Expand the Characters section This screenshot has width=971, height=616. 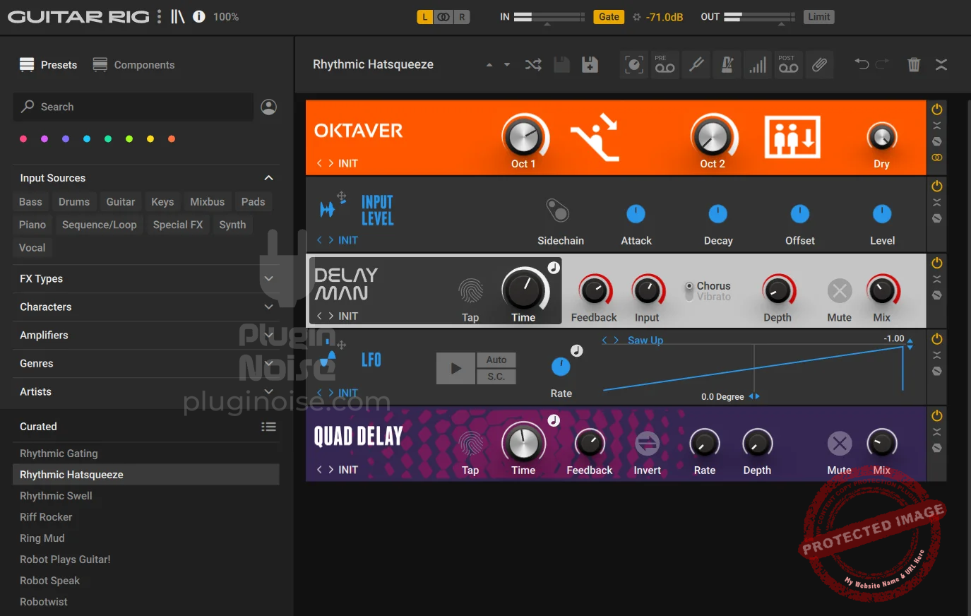(268, 307)
